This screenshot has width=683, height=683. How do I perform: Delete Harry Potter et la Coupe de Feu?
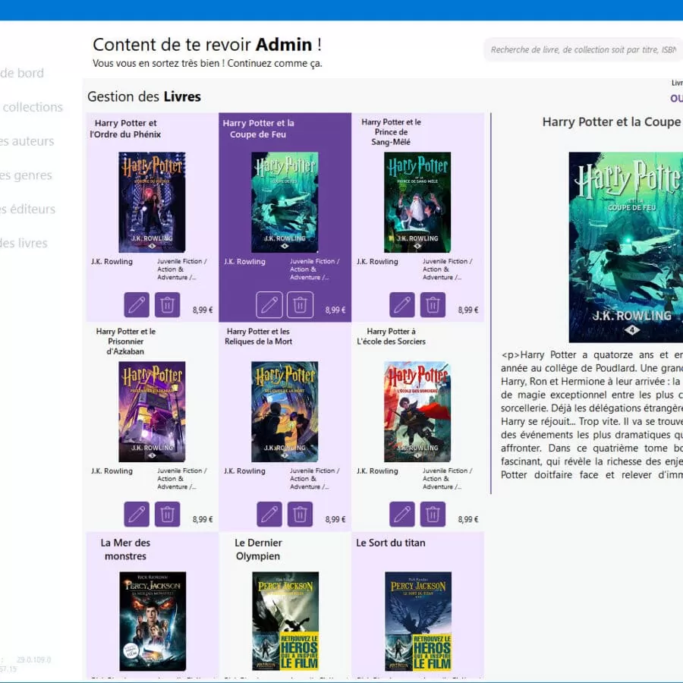300,304
